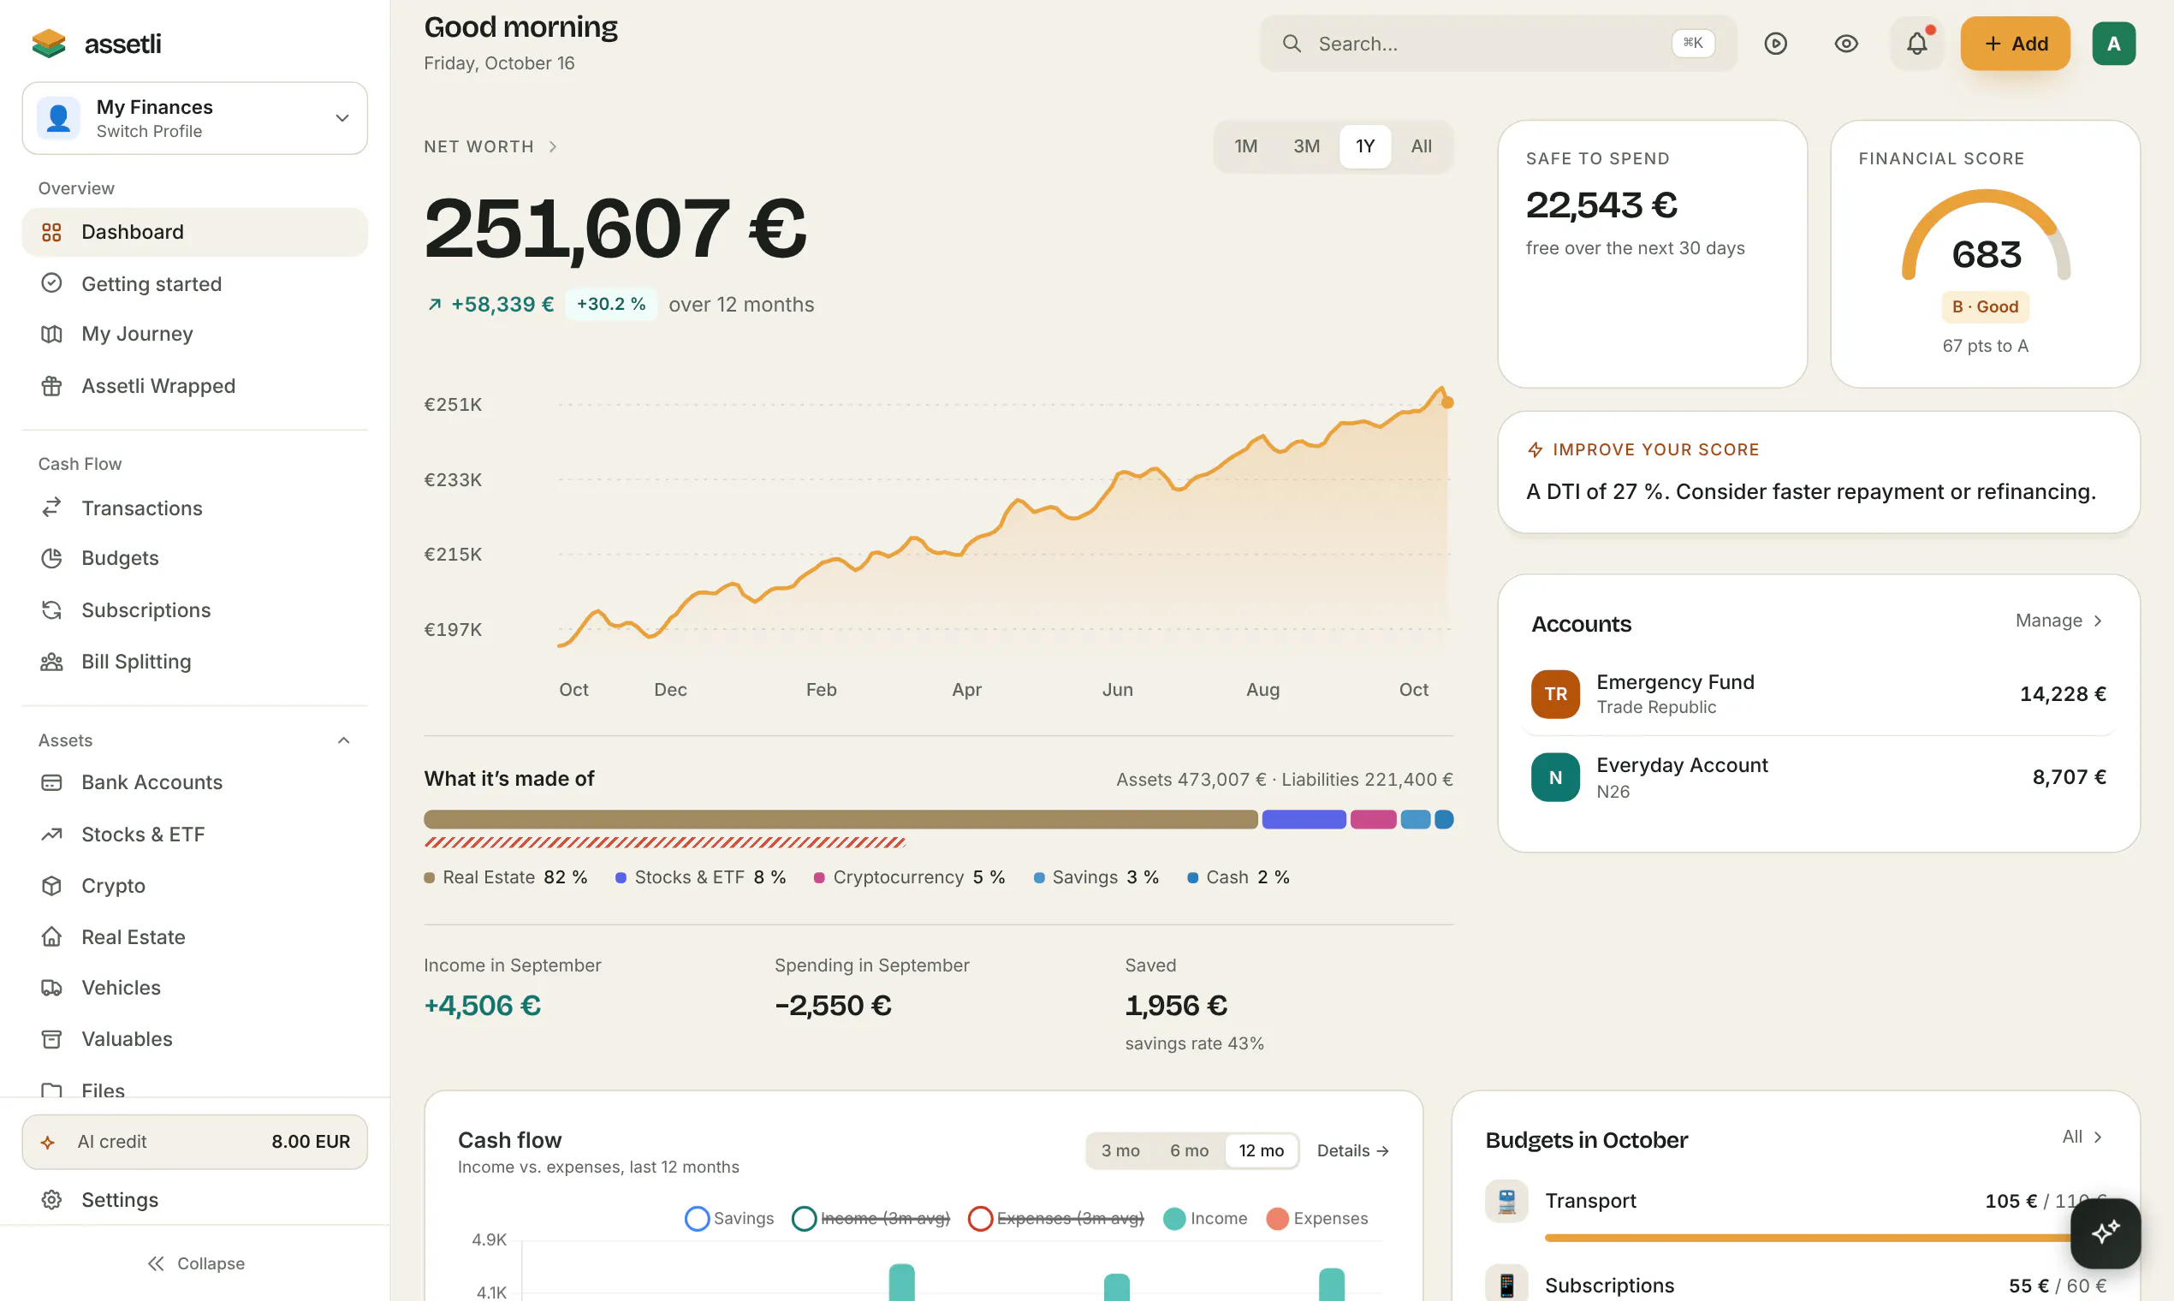
Task: Open Getting started checklist
Action: tap(194, 283)
